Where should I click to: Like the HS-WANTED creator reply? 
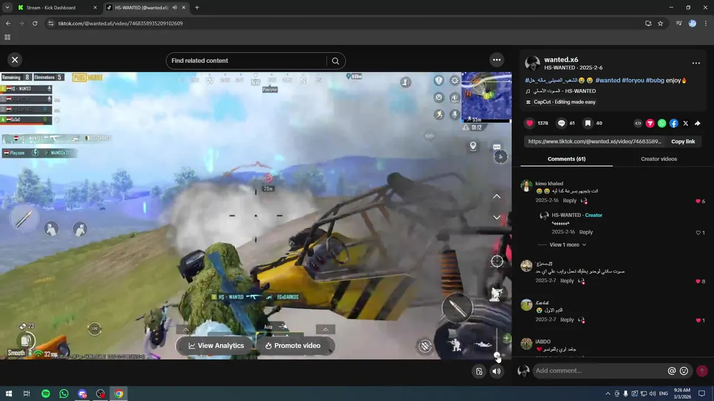(698, 233)
